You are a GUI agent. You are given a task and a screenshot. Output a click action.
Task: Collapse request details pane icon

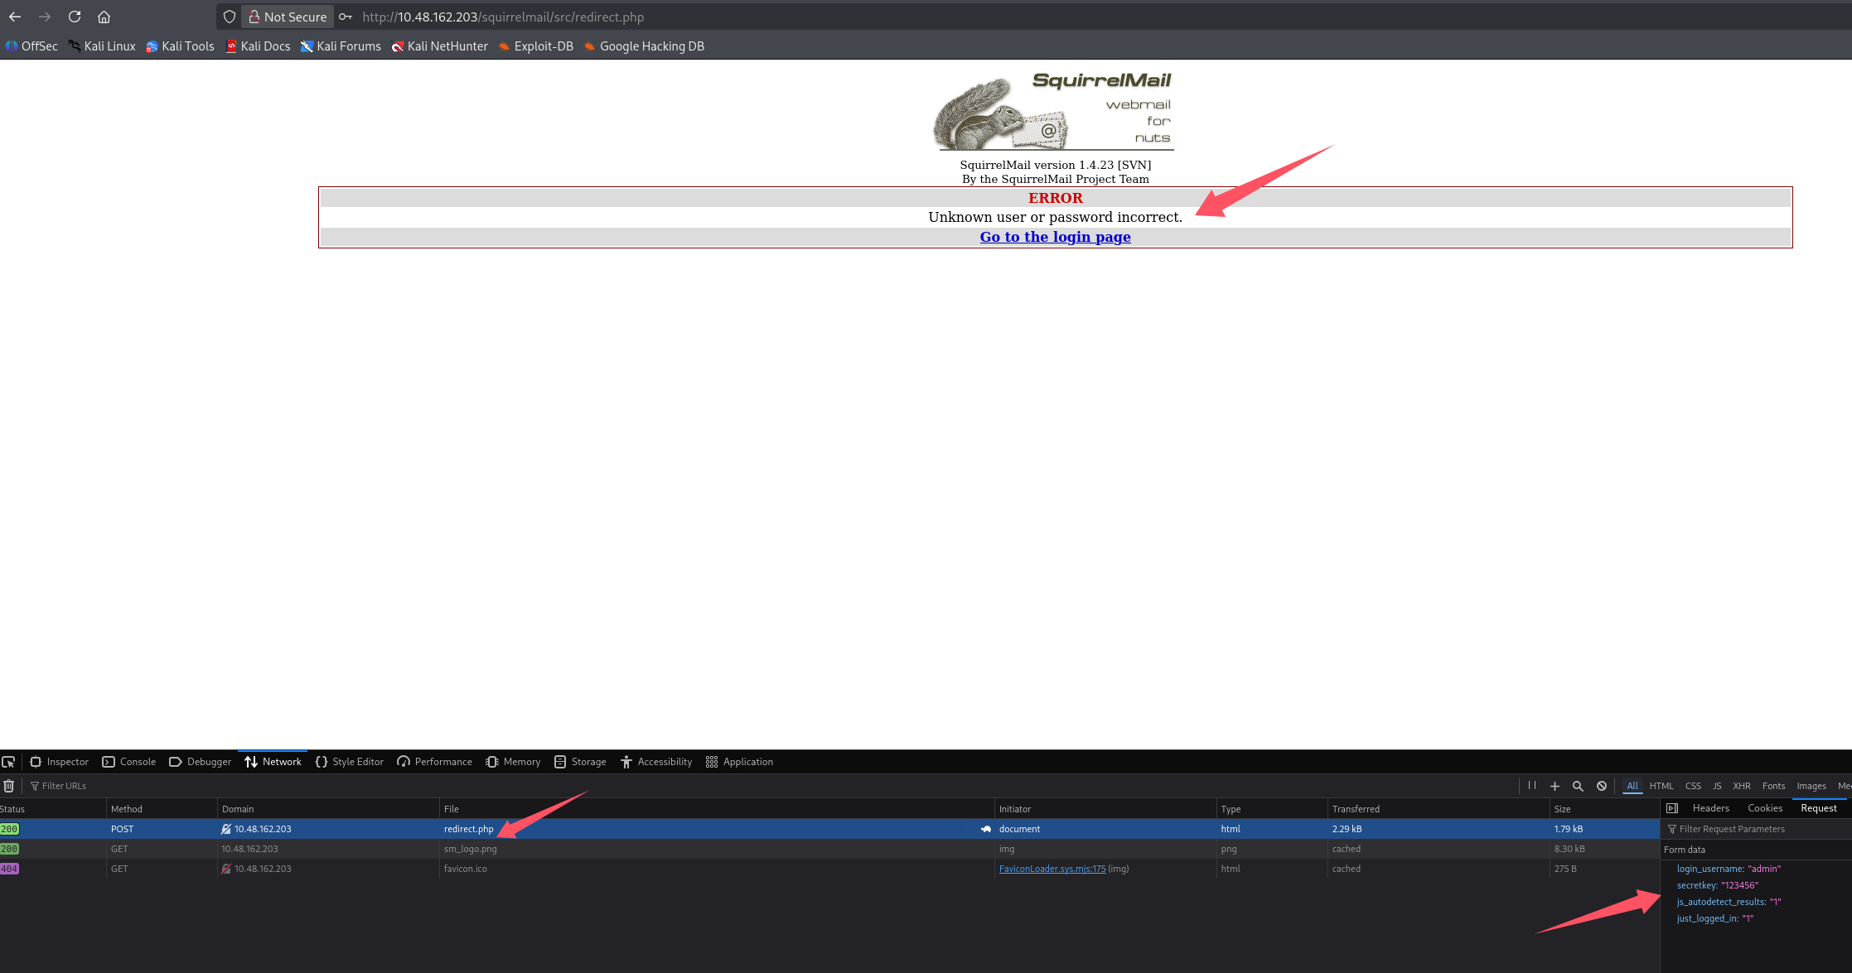pos(1672,808)
